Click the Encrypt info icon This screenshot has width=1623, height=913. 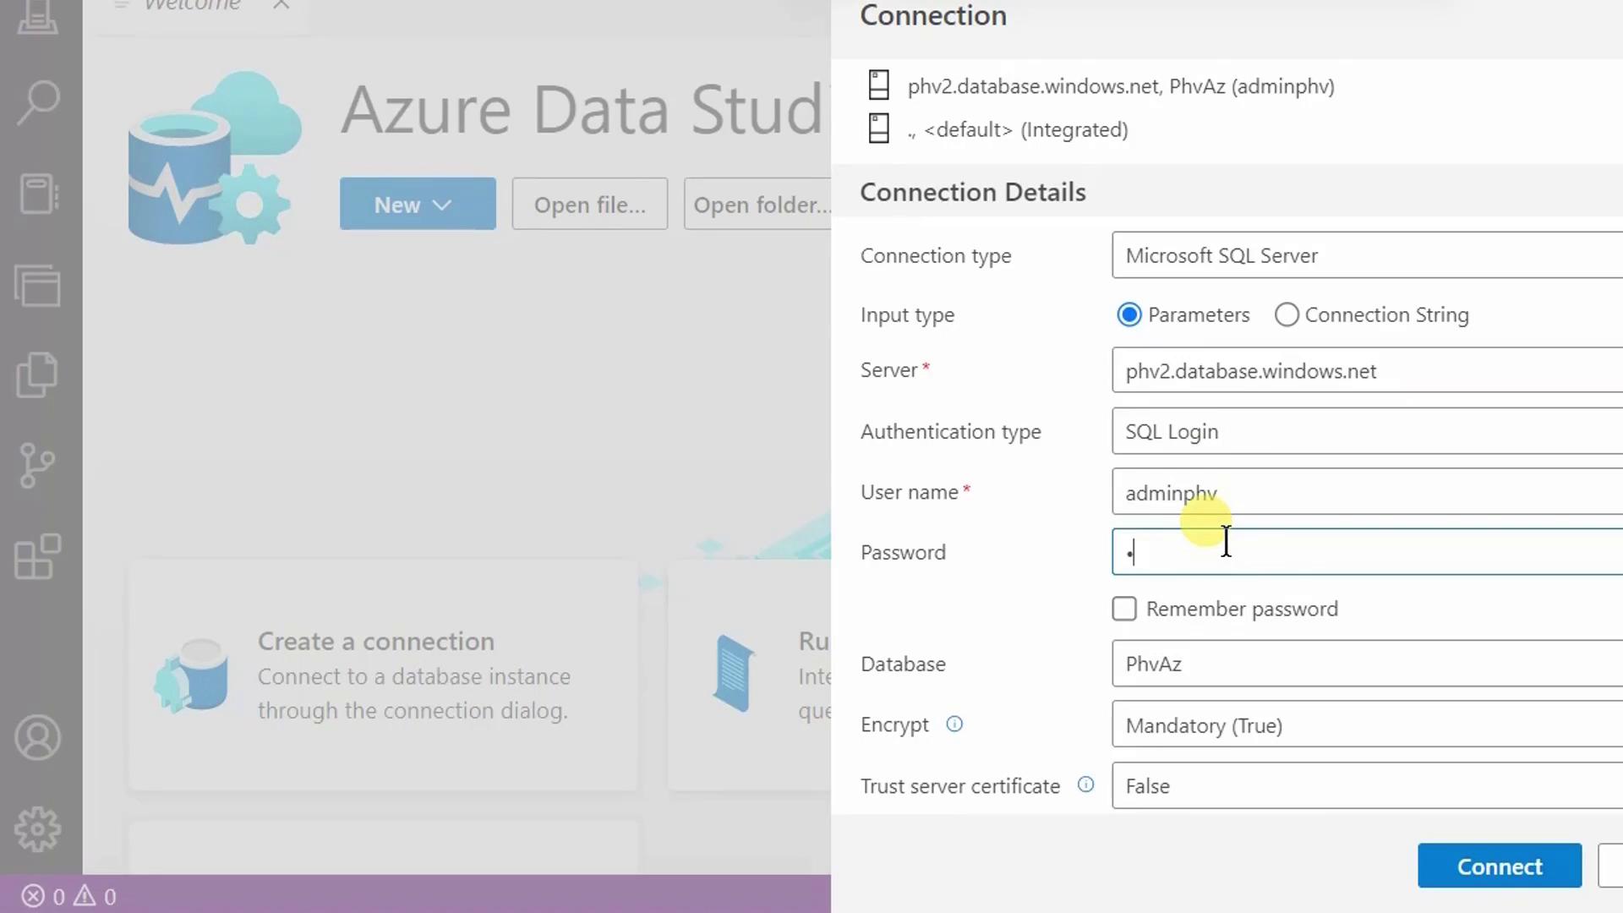tap(954, 724)
